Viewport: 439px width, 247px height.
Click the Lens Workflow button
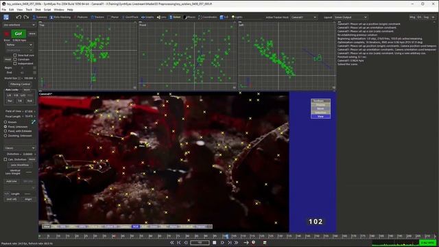pyautogui.click(x=20, y=165)
